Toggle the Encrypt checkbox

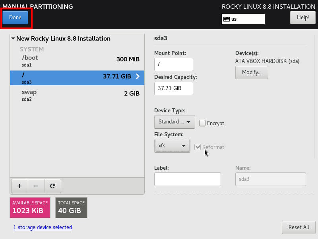tap(202, 123)
